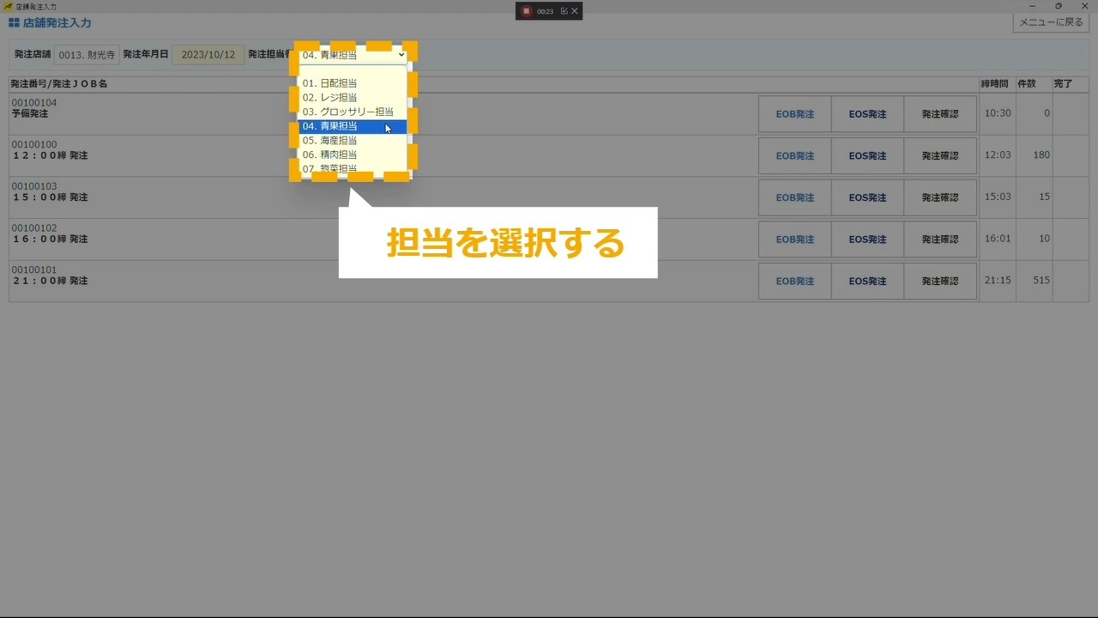Stop the screen recording with red button
This screenshot has width=1098, height=618.
527,11
